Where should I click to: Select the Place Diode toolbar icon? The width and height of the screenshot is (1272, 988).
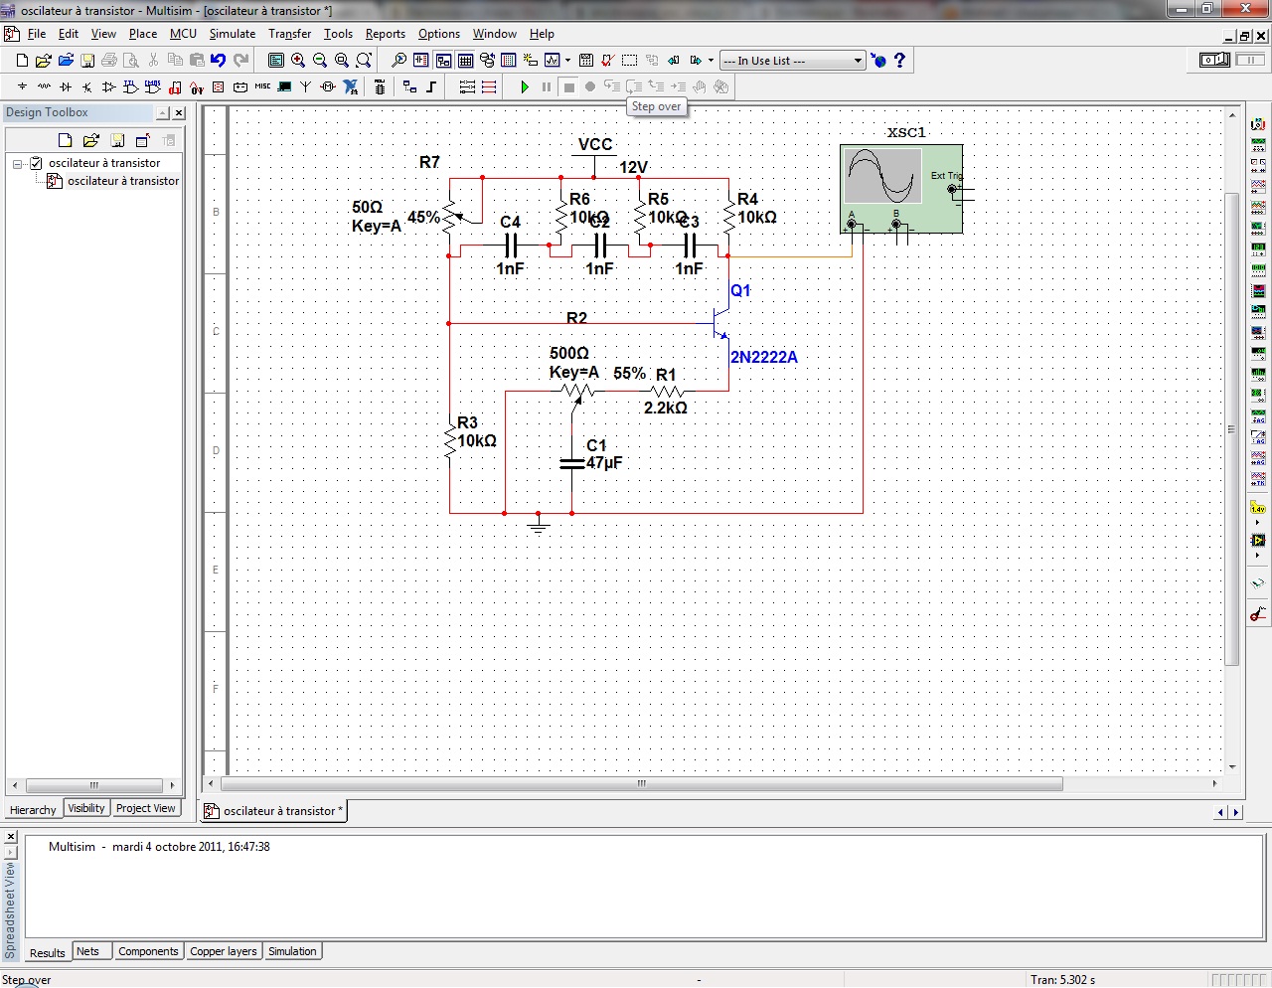coord(66,87)
